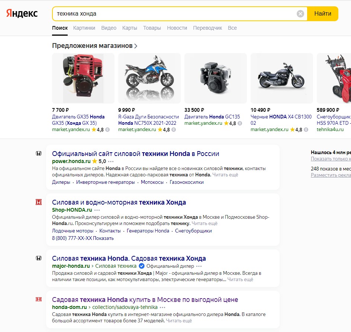The width and height of the screenshot is (351, 332).
Task: Switch to the Картинки tab
Action: [x=84, y=28]
